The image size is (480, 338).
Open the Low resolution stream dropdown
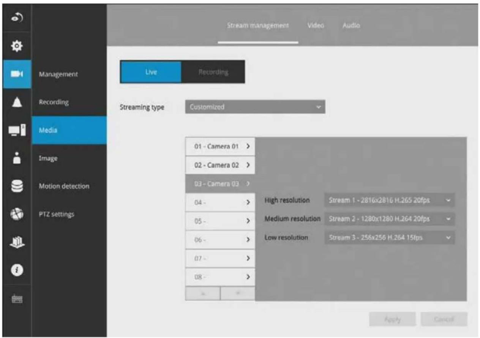tap(389, 238)
